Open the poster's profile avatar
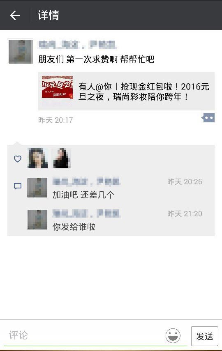Viewport: 222px width, 351px height. pyautogui.click(x=21, y=51)
